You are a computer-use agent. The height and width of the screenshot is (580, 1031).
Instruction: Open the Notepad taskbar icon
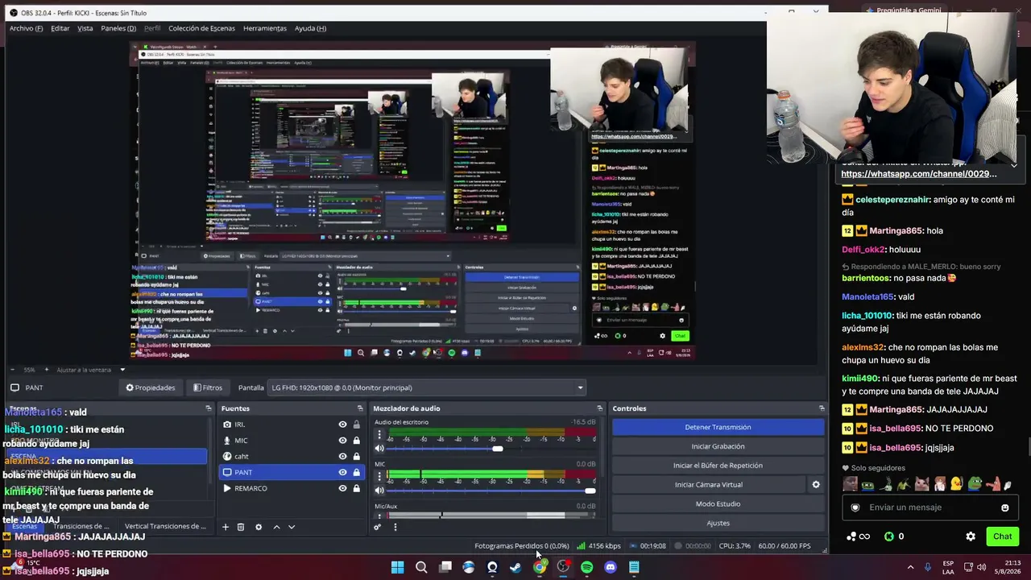(634, 567)
